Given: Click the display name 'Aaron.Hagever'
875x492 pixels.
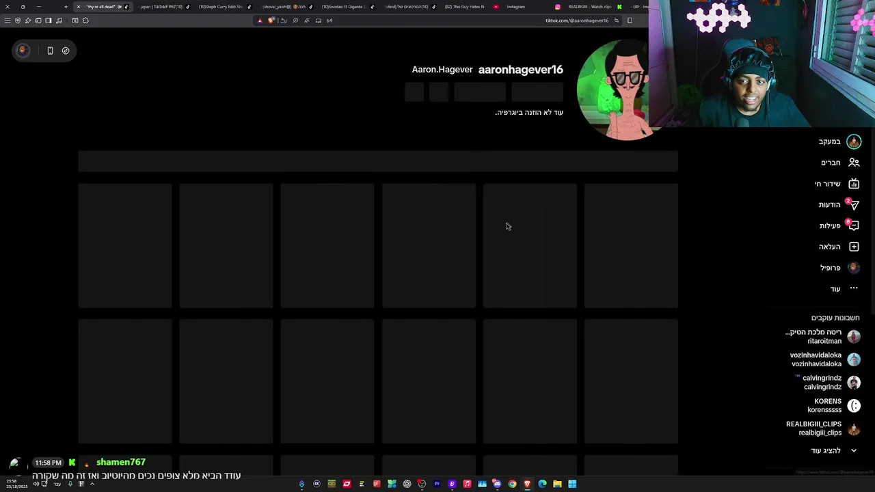Looking at the screenshot, I should pos(442,70).
